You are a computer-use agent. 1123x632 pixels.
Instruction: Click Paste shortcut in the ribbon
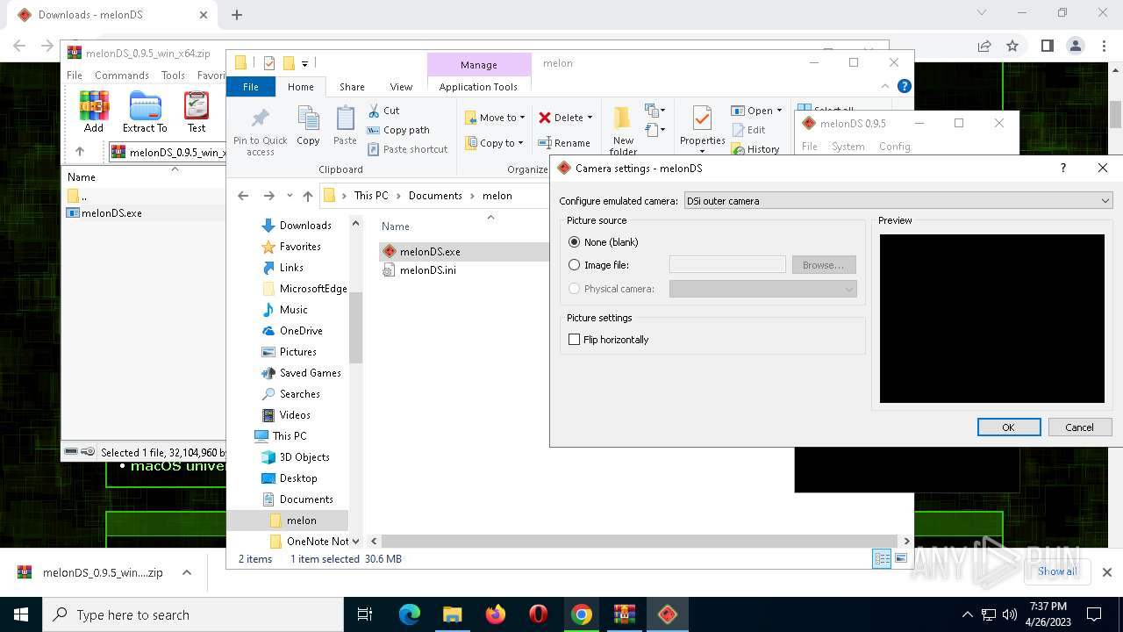408,149
